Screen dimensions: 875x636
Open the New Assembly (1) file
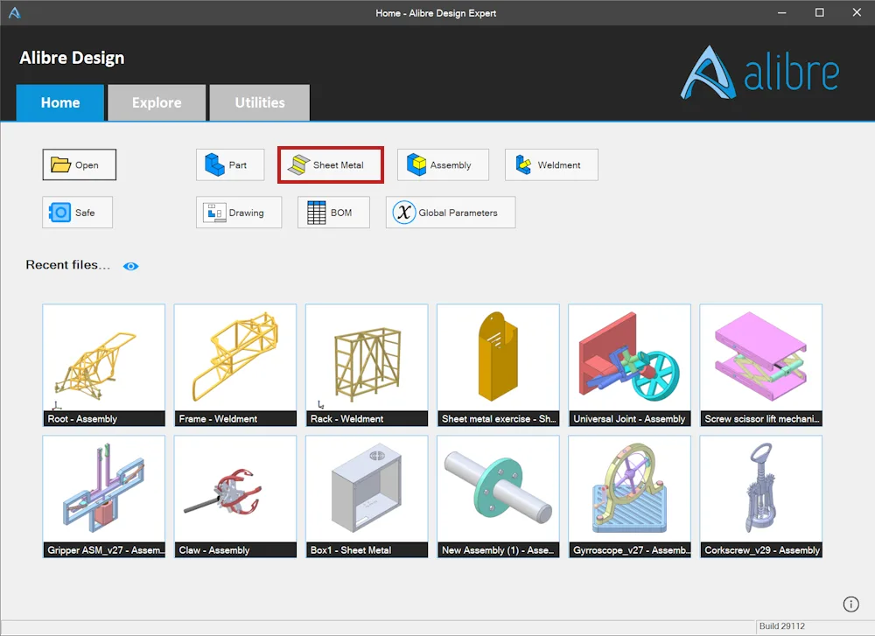[x=499, y=497]
